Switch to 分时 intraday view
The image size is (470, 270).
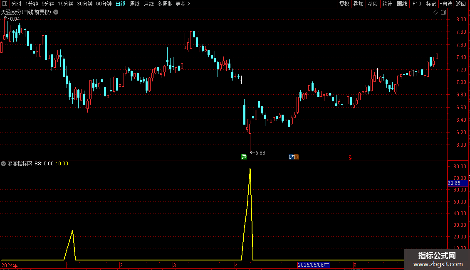tap(17, 4)
